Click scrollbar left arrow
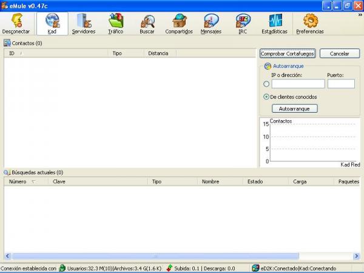This screenshot has height=273, width=364. [x=7, y=256]
